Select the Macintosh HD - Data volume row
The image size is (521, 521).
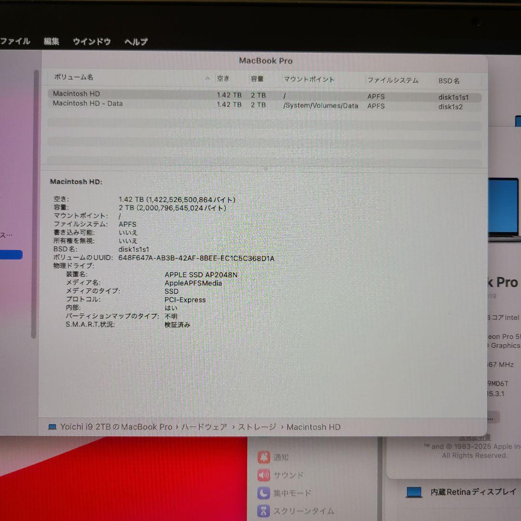coord(264,105)
